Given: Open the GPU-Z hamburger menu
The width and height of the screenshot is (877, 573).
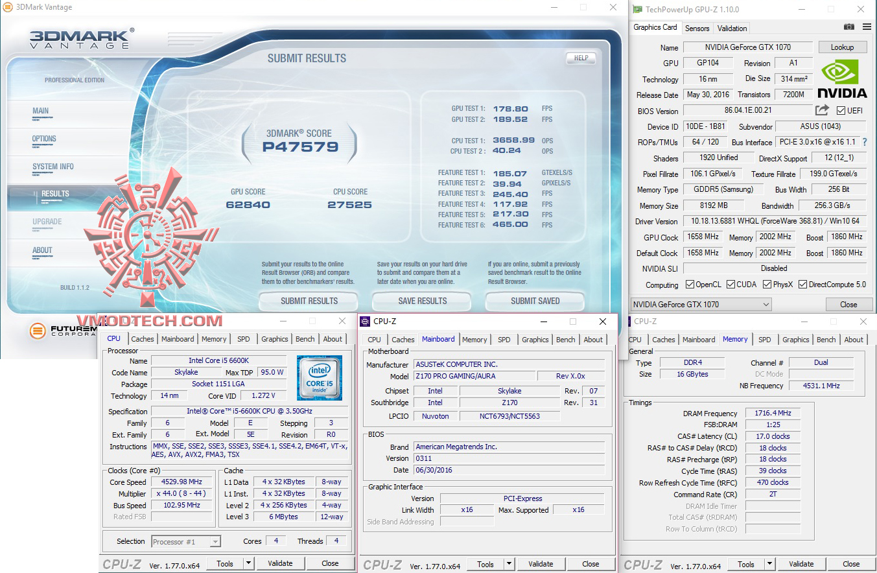Looking at the screenshot, I should pyautogui.click(x=867, y=27).
